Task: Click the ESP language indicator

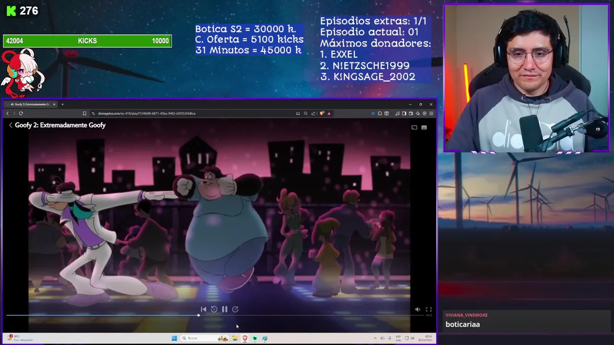Action: (x=398, y=338)
